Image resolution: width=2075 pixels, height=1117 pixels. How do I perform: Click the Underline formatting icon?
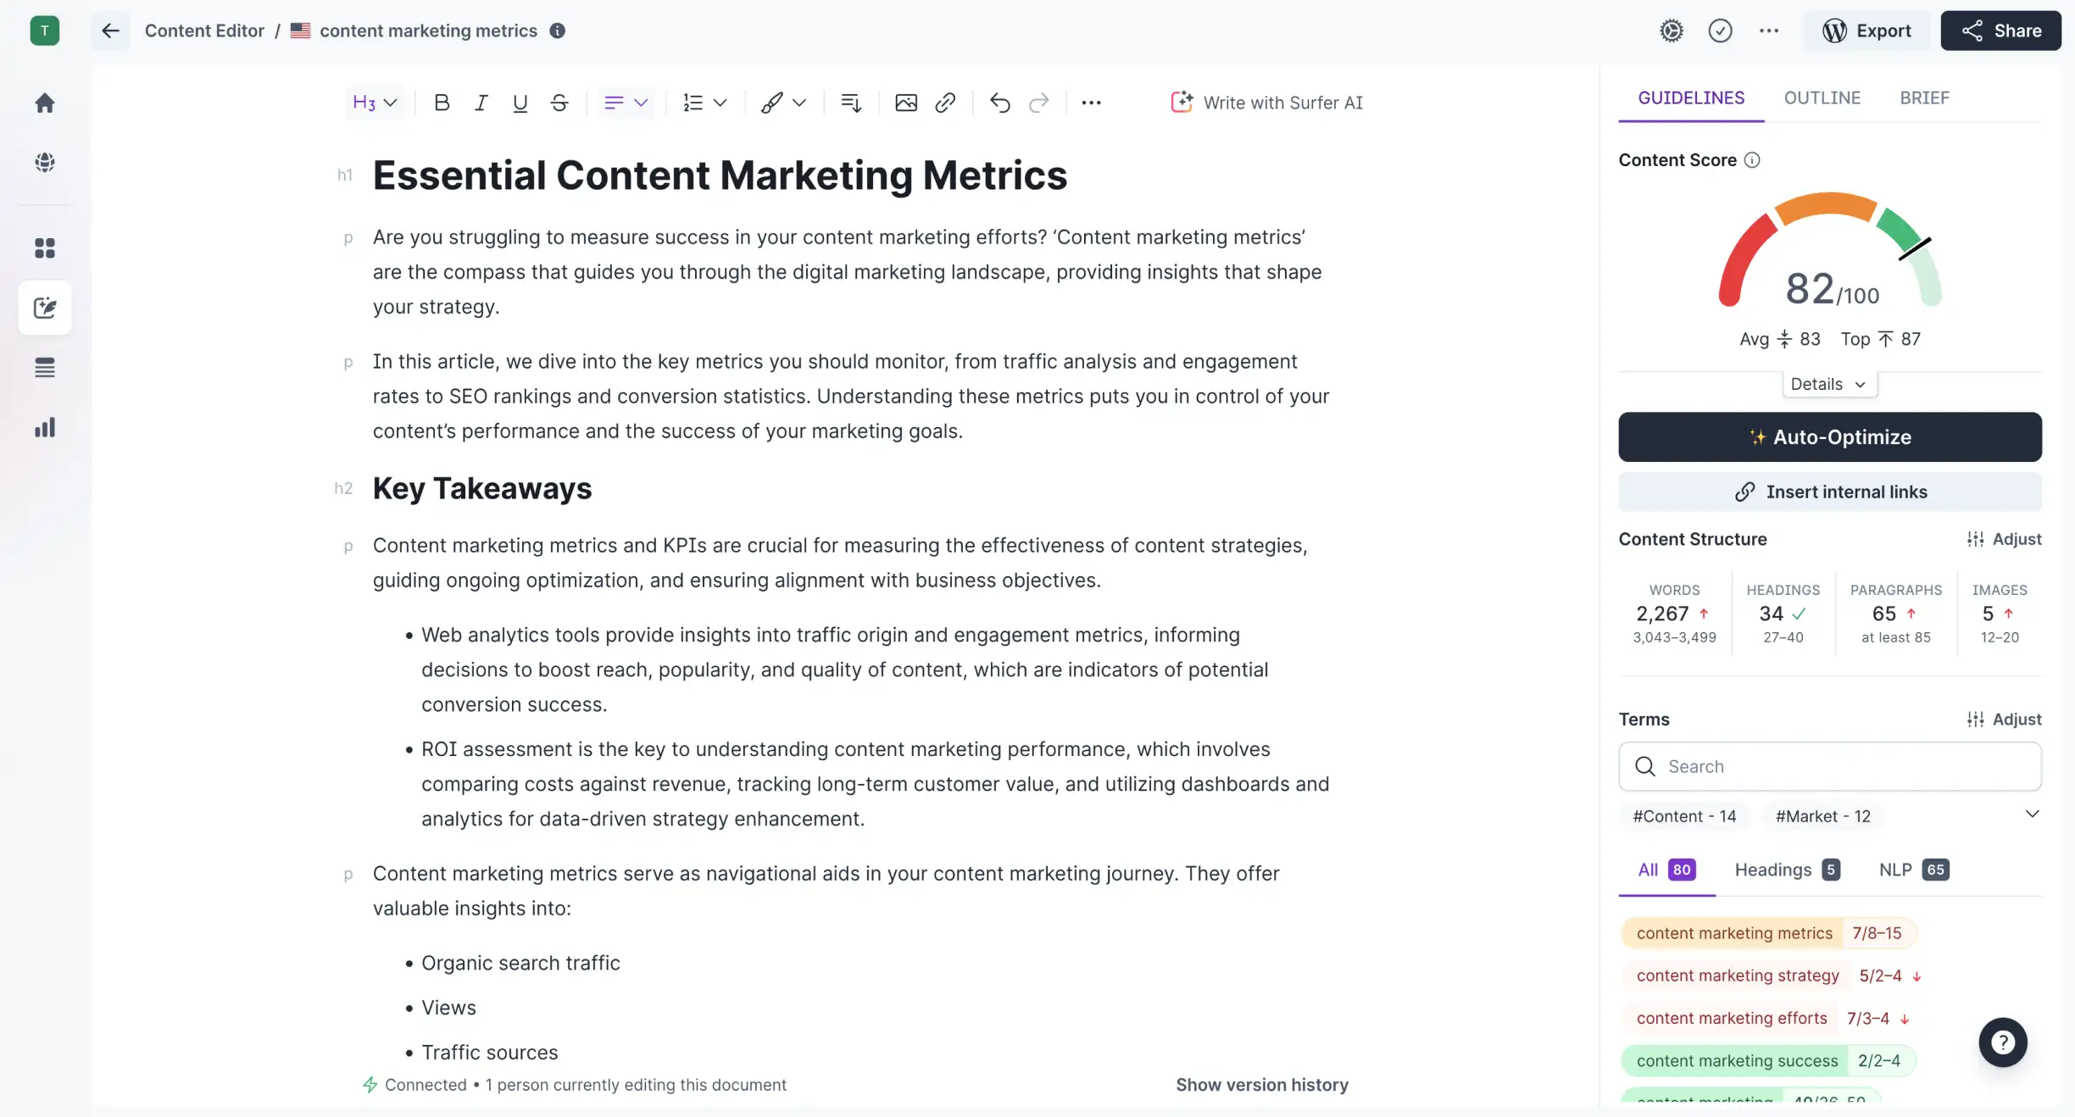[519, 102]
